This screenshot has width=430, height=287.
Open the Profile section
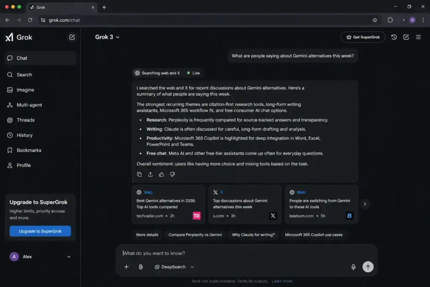[40, 165]
